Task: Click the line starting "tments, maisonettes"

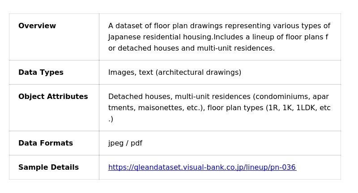Action: point(219,108)
